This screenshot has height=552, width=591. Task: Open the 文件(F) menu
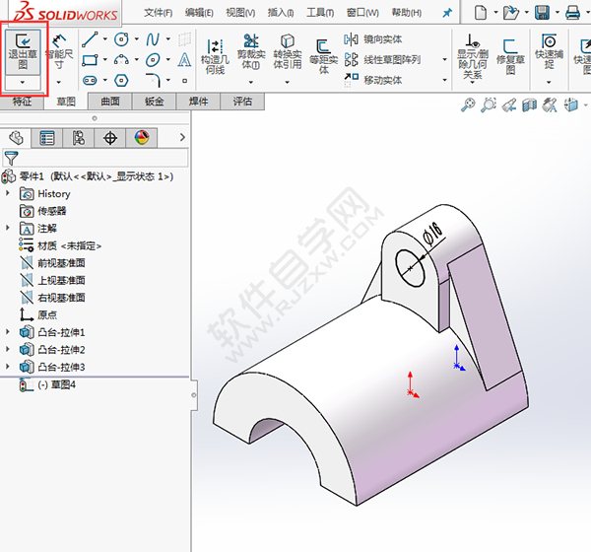159,13
